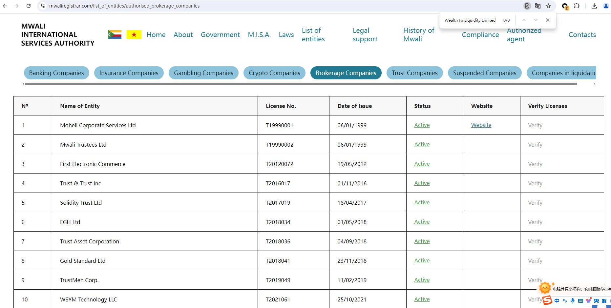Image resolution: width=611 pixels, height=308 pixels.
Task: Toggle Sogou Chinese/English input mode
Action: [x=557, y=301]
